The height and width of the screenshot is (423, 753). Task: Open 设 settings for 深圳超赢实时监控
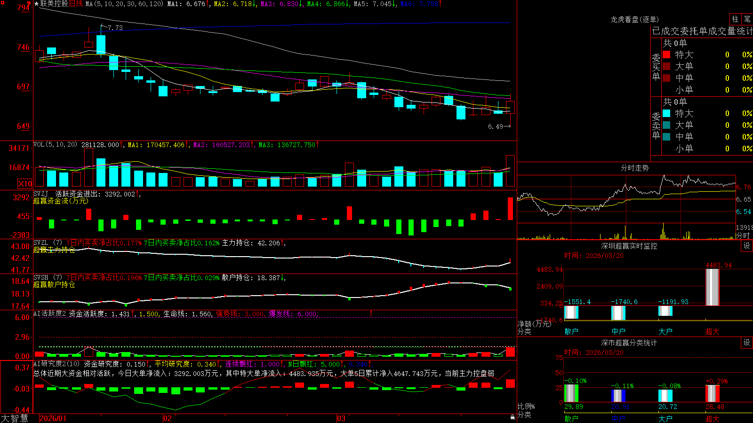point(747,246)
